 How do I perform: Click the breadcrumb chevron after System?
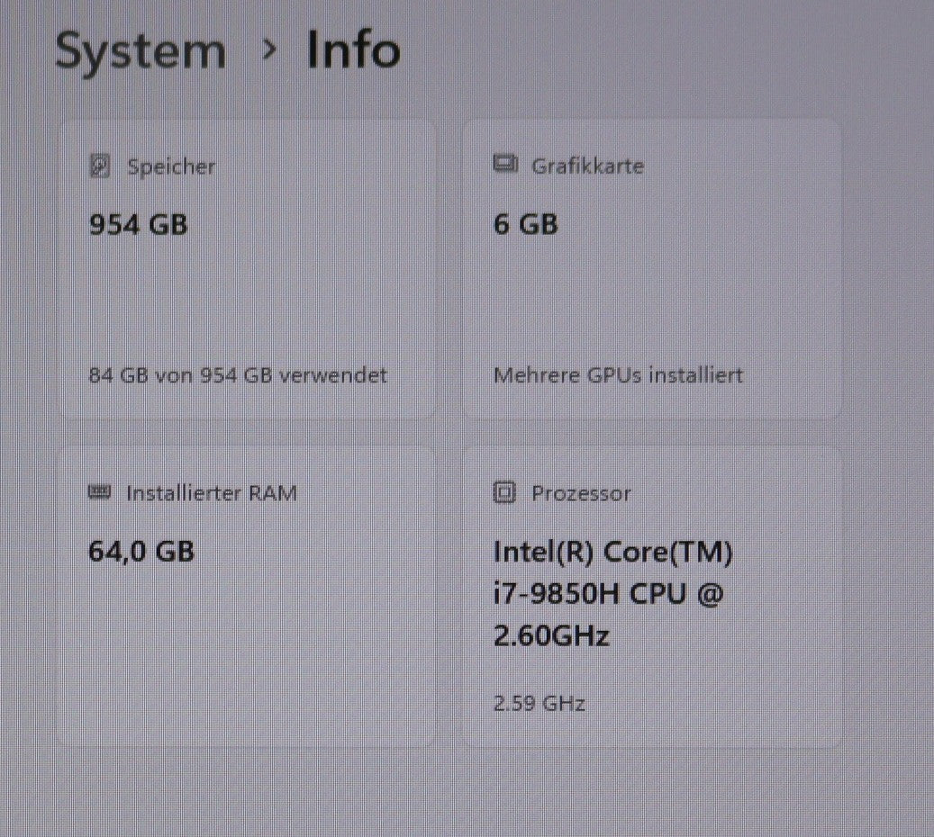pos(268,51)
